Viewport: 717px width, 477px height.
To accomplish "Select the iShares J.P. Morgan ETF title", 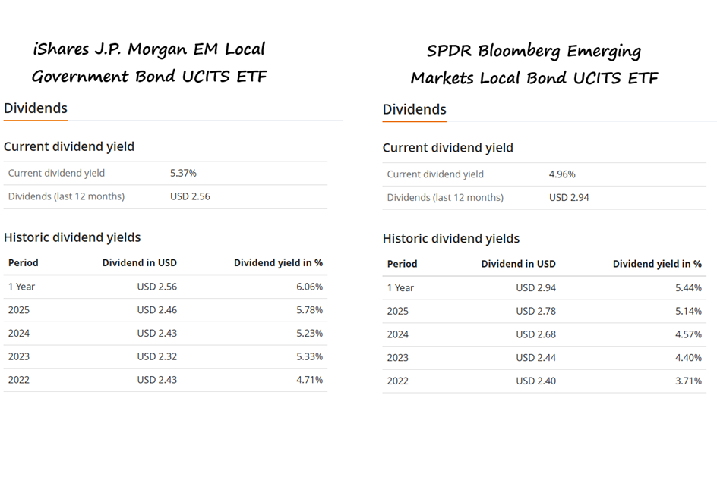I will pyautogui.click(x=149, y=63).
